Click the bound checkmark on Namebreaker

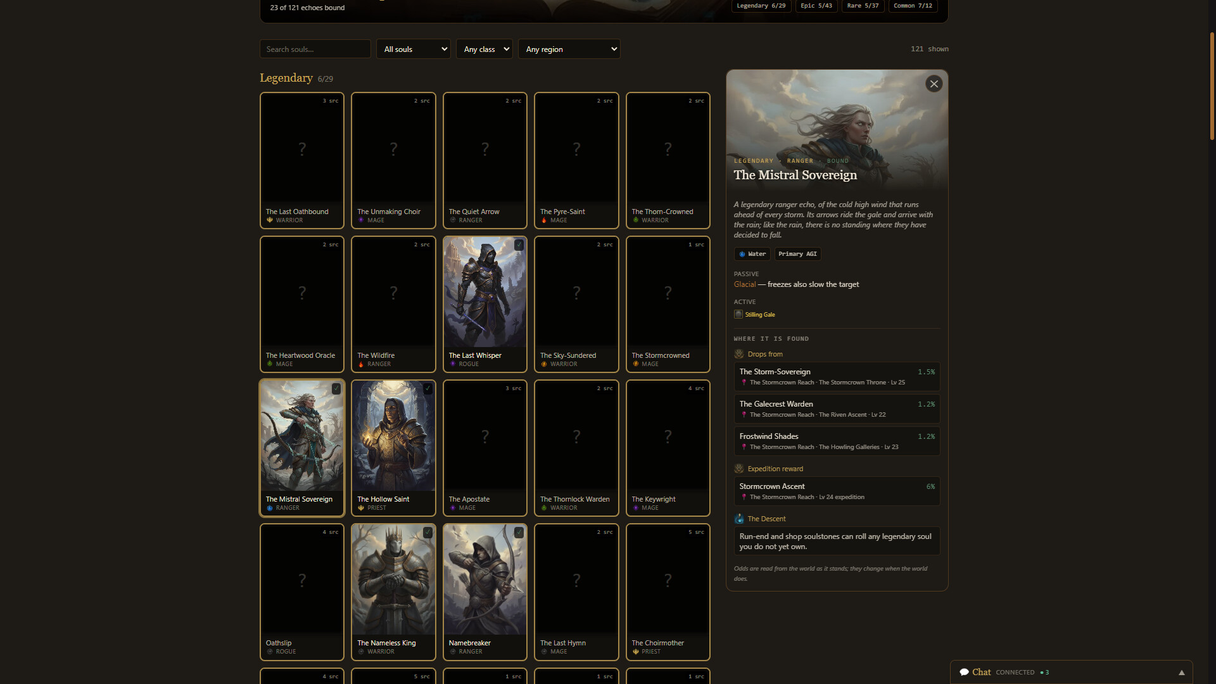(x=519, y=533)
